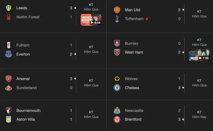Click the Man Utd club crest

tap(117, 10)
